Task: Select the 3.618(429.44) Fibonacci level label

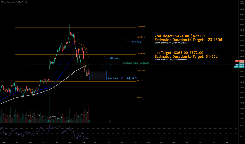Action: click(141, 37)
